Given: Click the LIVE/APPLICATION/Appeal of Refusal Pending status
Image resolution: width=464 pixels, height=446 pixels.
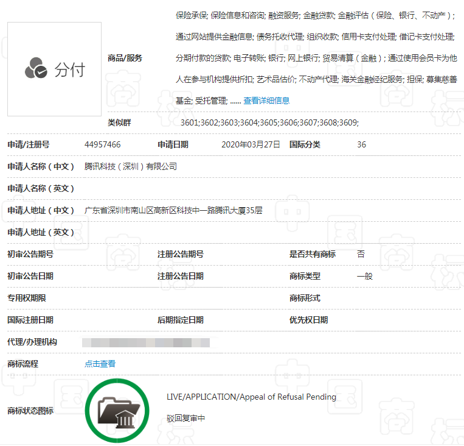Looking at the screenshot, I should click(252, 397).
